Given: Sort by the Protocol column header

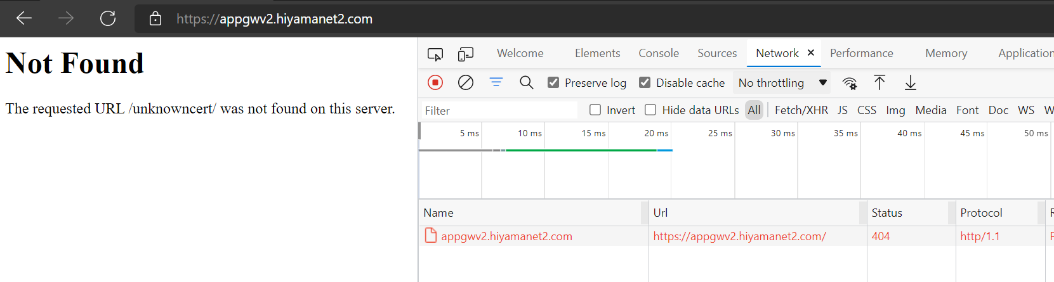Looking at the screenshot, I should click(999, 213).
